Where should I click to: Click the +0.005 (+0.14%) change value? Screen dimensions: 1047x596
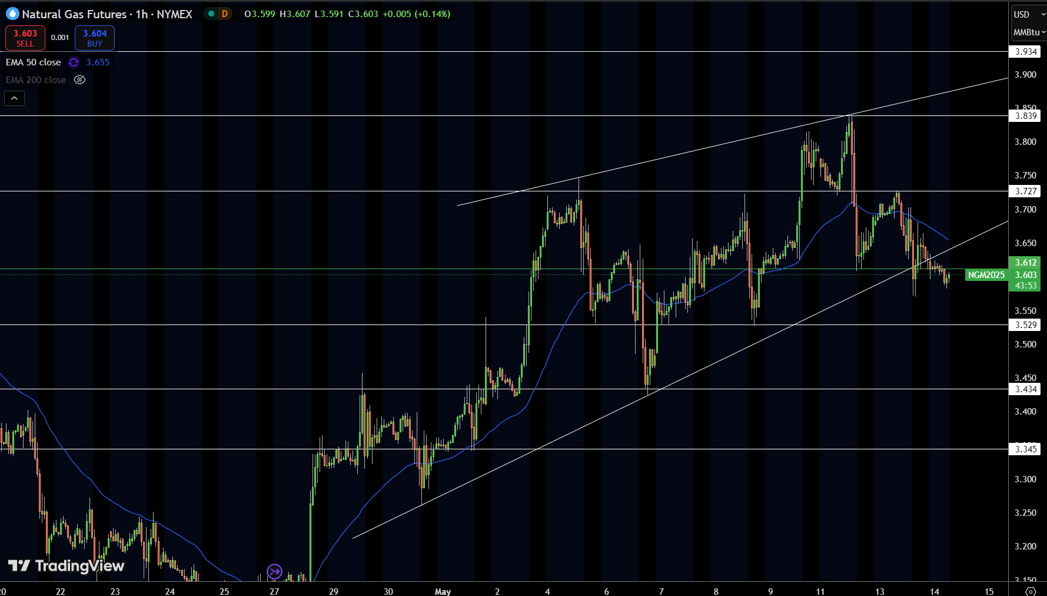pos(417,14)
